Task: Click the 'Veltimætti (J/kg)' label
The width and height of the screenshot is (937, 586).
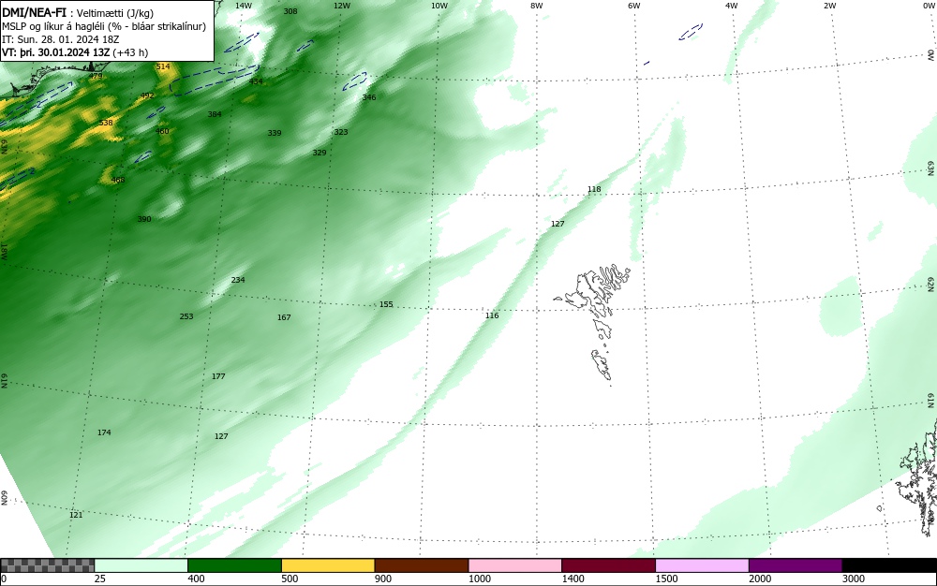Action: point(114,13)
